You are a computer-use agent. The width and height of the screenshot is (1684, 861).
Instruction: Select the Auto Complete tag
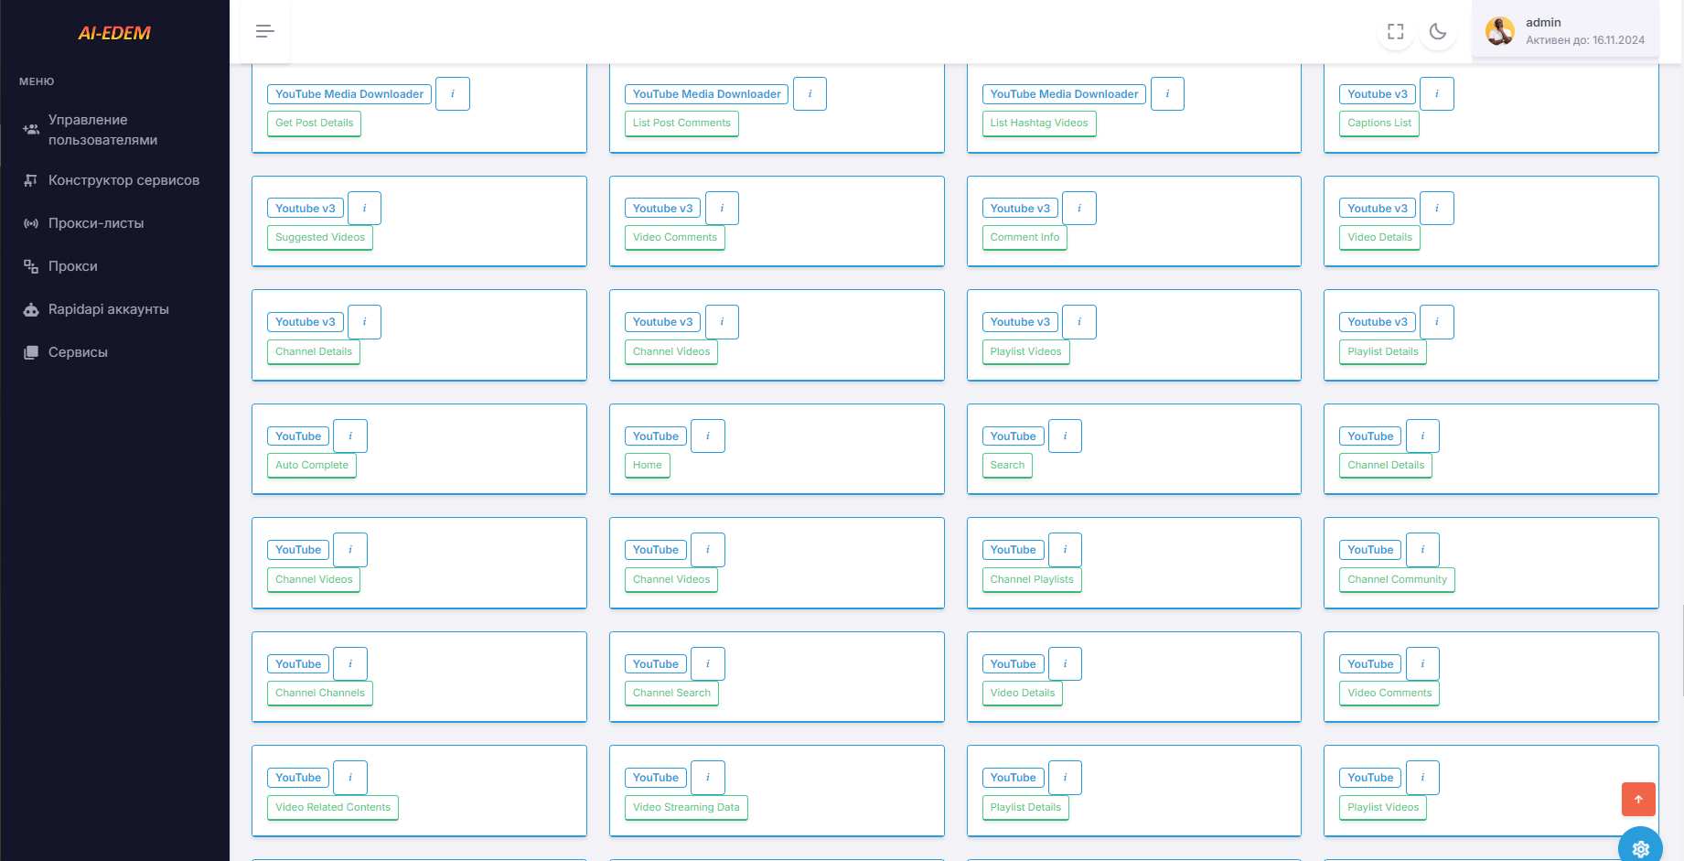point(312,466)
